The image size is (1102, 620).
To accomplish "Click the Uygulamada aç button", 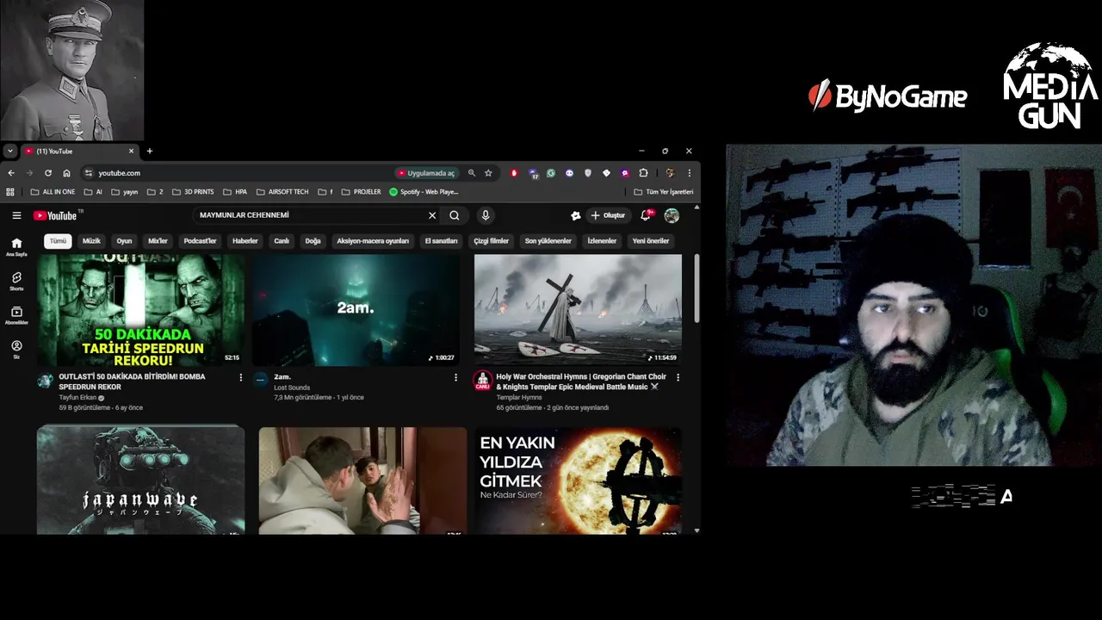I will pos(426,173).
